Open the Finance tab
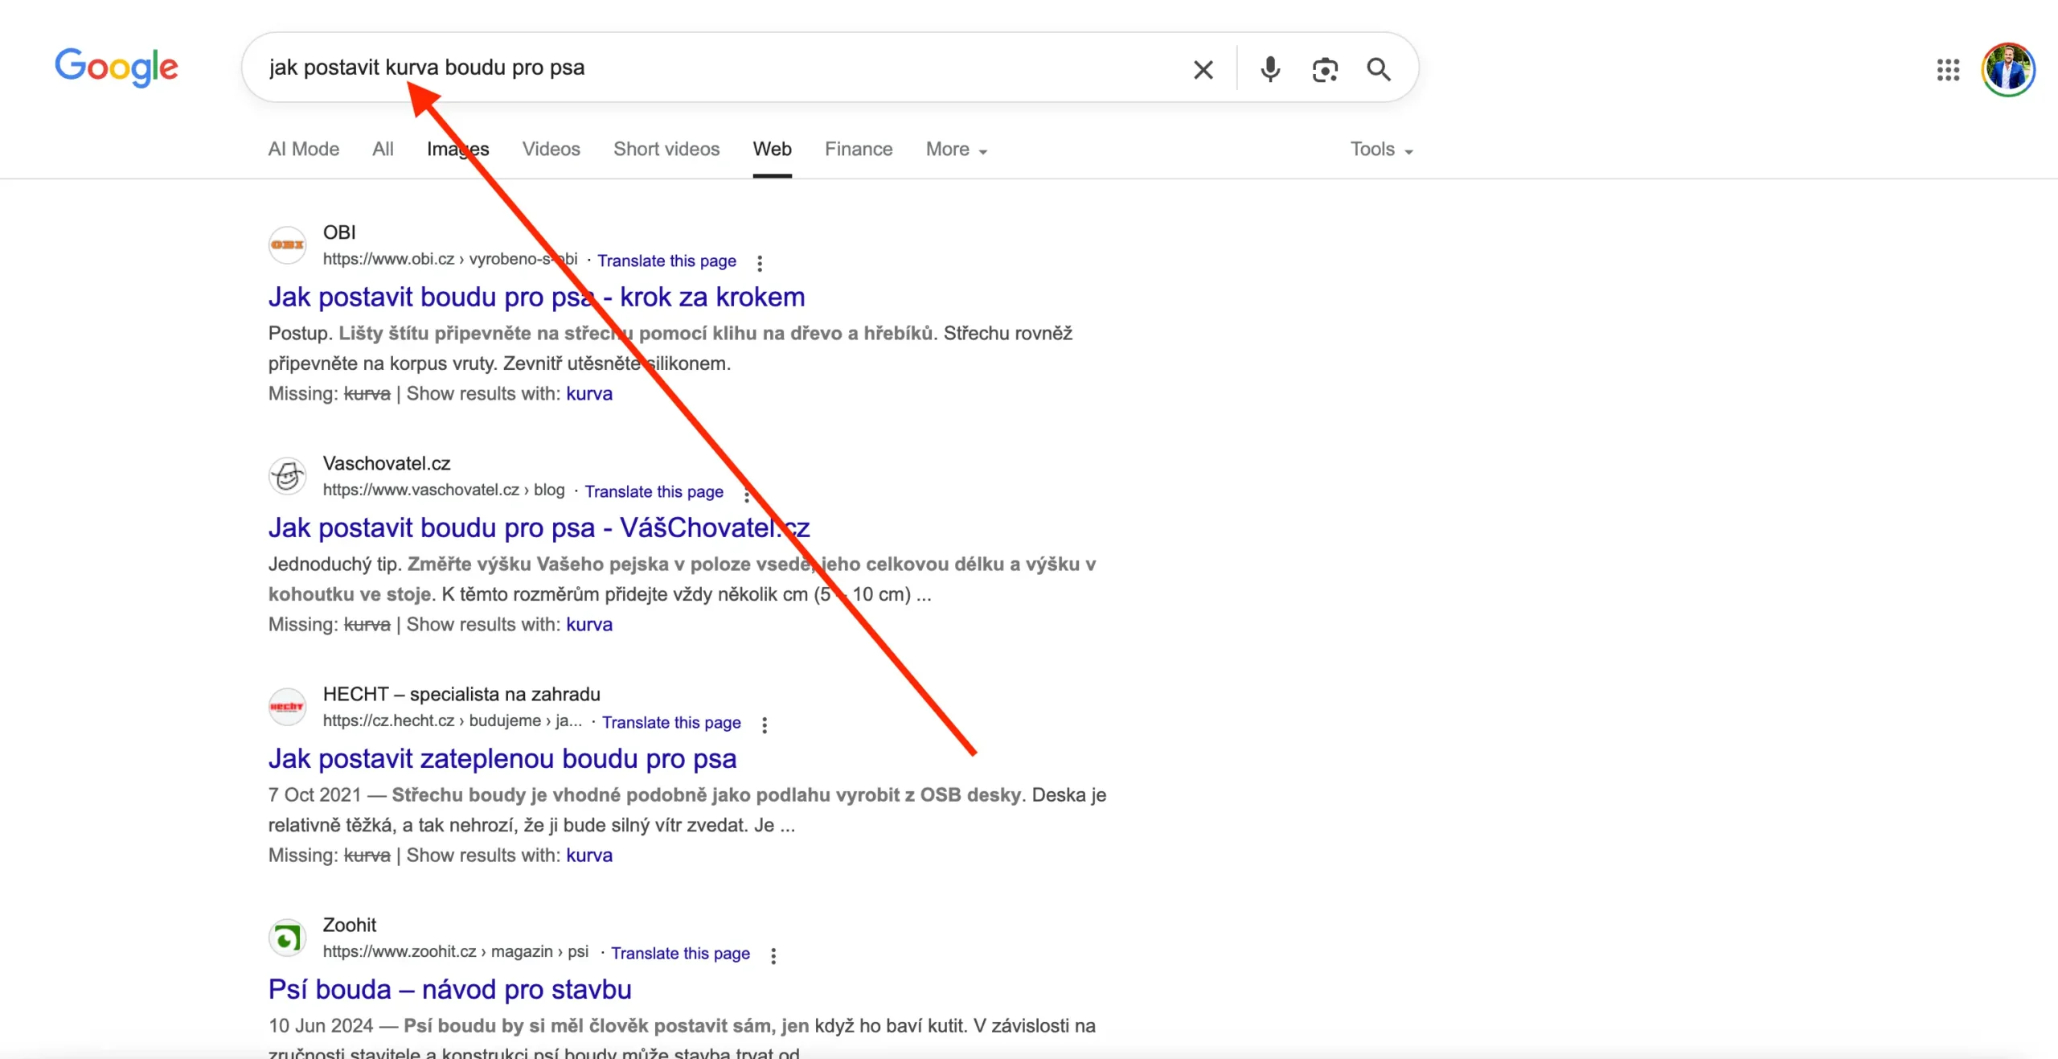 (858, 150)
